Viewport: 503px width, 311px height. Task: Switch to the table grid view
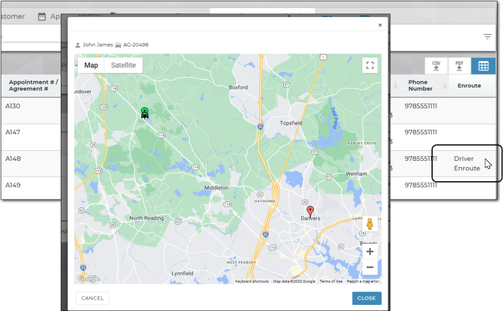click(483, 66)
